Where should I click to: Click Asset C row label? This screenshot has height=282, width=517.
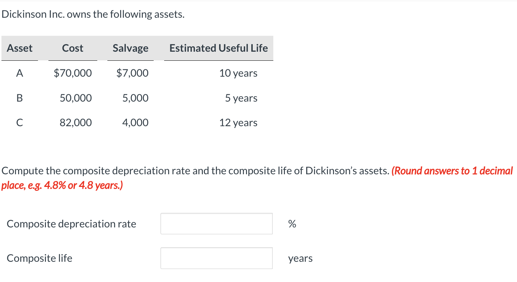[x=19, y=122]
